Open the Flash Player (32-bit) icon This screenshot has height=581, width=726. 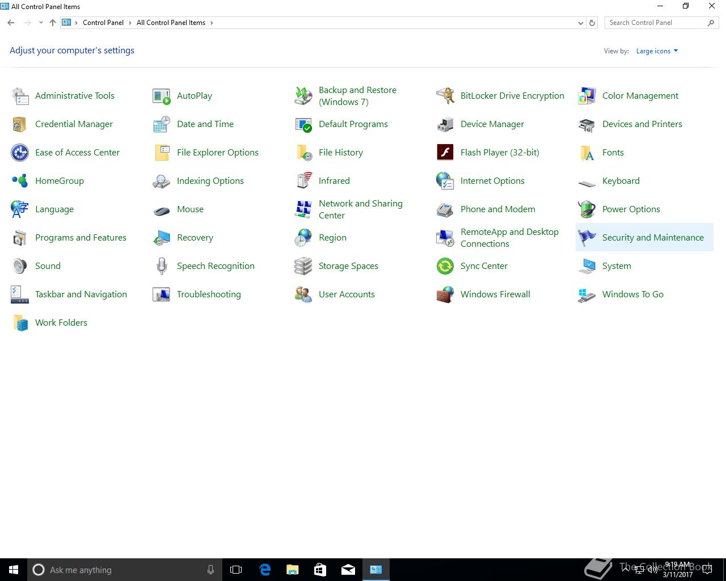coord(445,153)
